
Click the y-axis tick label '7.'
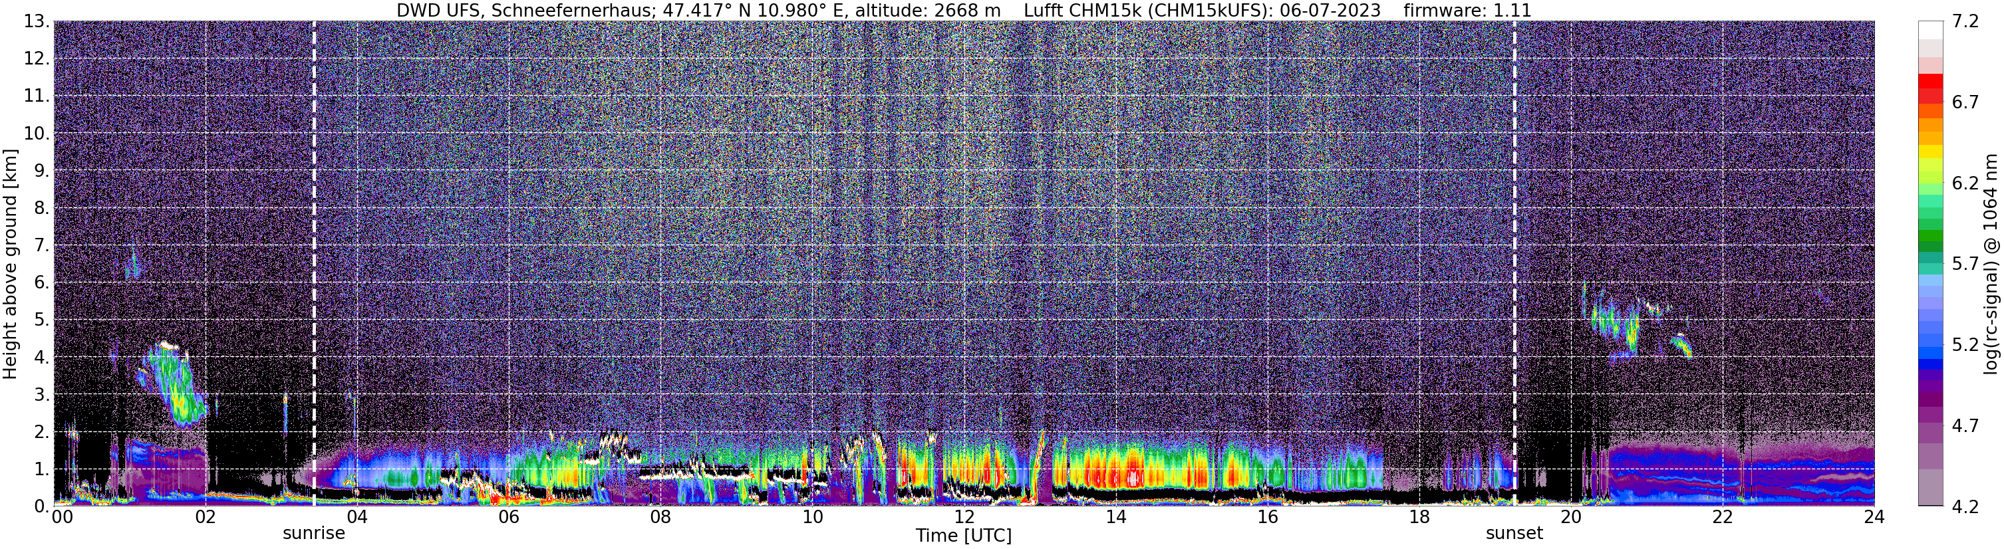click(41, 246)
